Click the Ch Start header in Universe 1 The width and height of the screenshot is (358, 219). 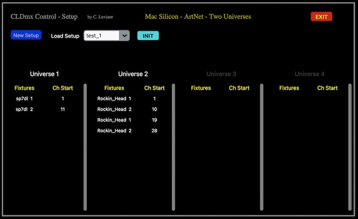[63, 88]
